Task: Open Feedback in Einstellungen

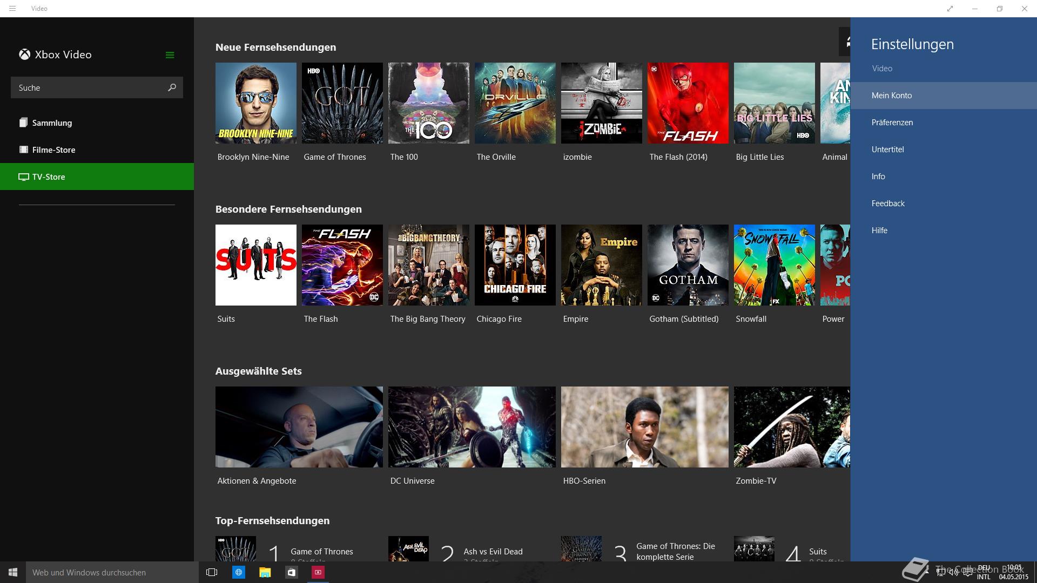Action: [x=944, y=204]
